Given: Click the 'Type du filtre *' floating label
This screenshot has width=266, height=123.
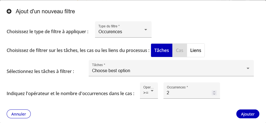Looking at the screenshot, I should click(109, 26).
